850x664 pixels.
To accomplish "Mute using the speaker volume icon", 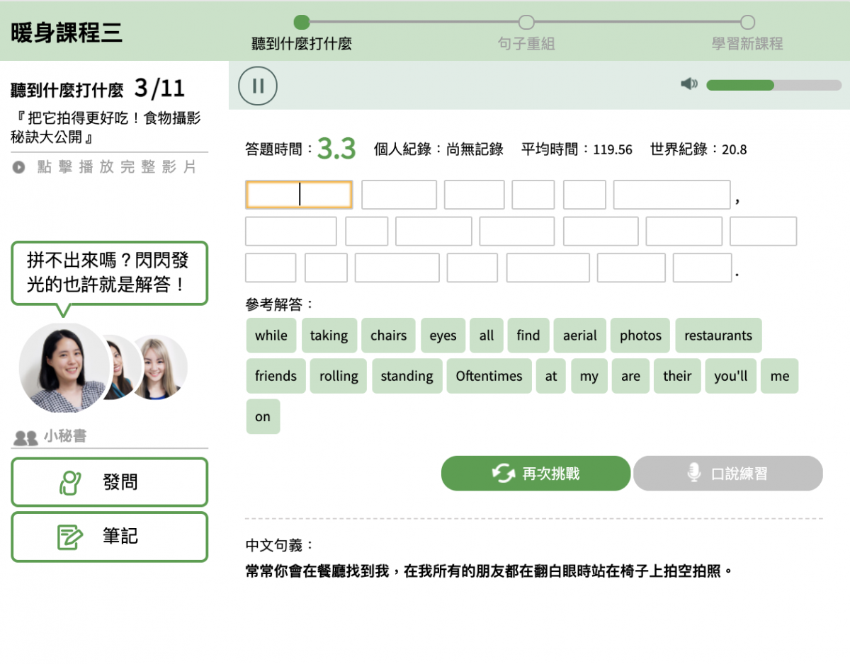I will point(688,84).
